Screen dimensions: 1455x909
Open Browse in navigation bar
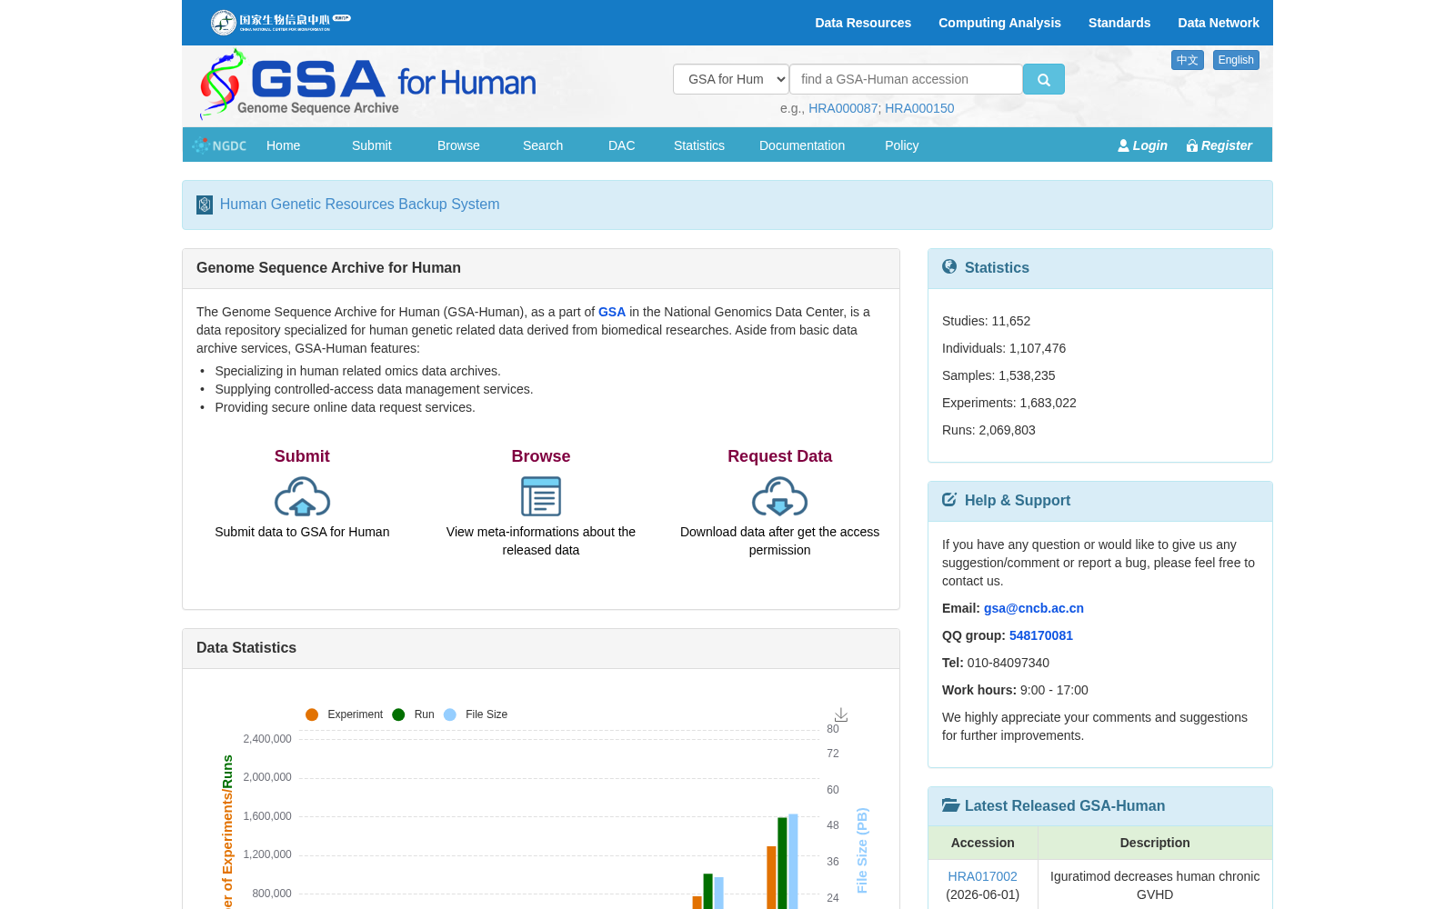(x=458, y=145)
